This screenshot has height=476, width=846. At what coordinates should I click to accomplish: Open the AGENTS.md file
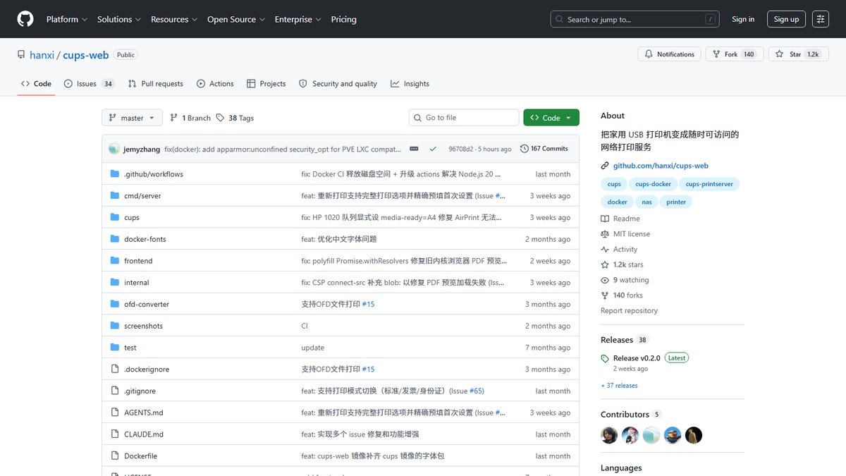(x=144, y=413)
